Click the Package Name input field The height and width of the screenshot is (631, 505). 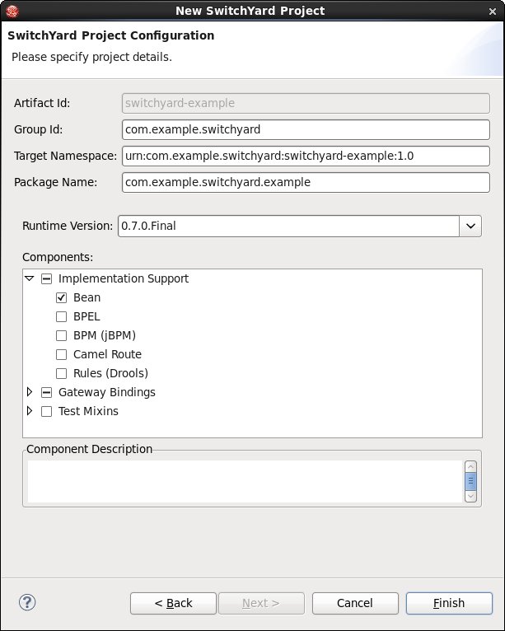point(306,182)
